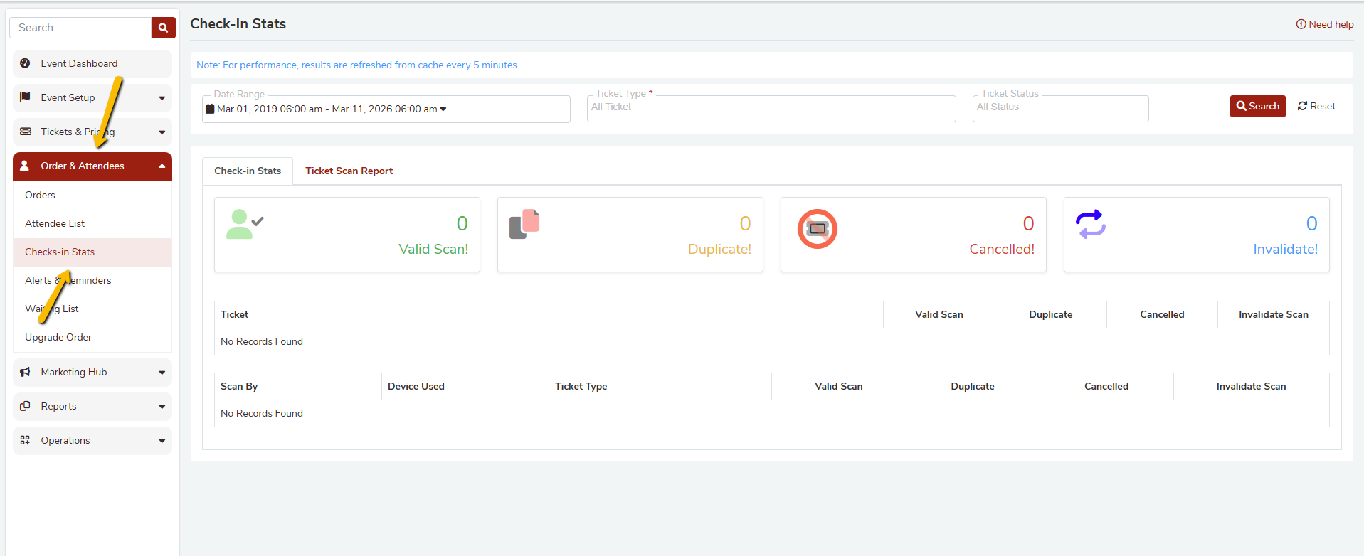Open Attendee List in the sidebar

[x=92, y=223]
